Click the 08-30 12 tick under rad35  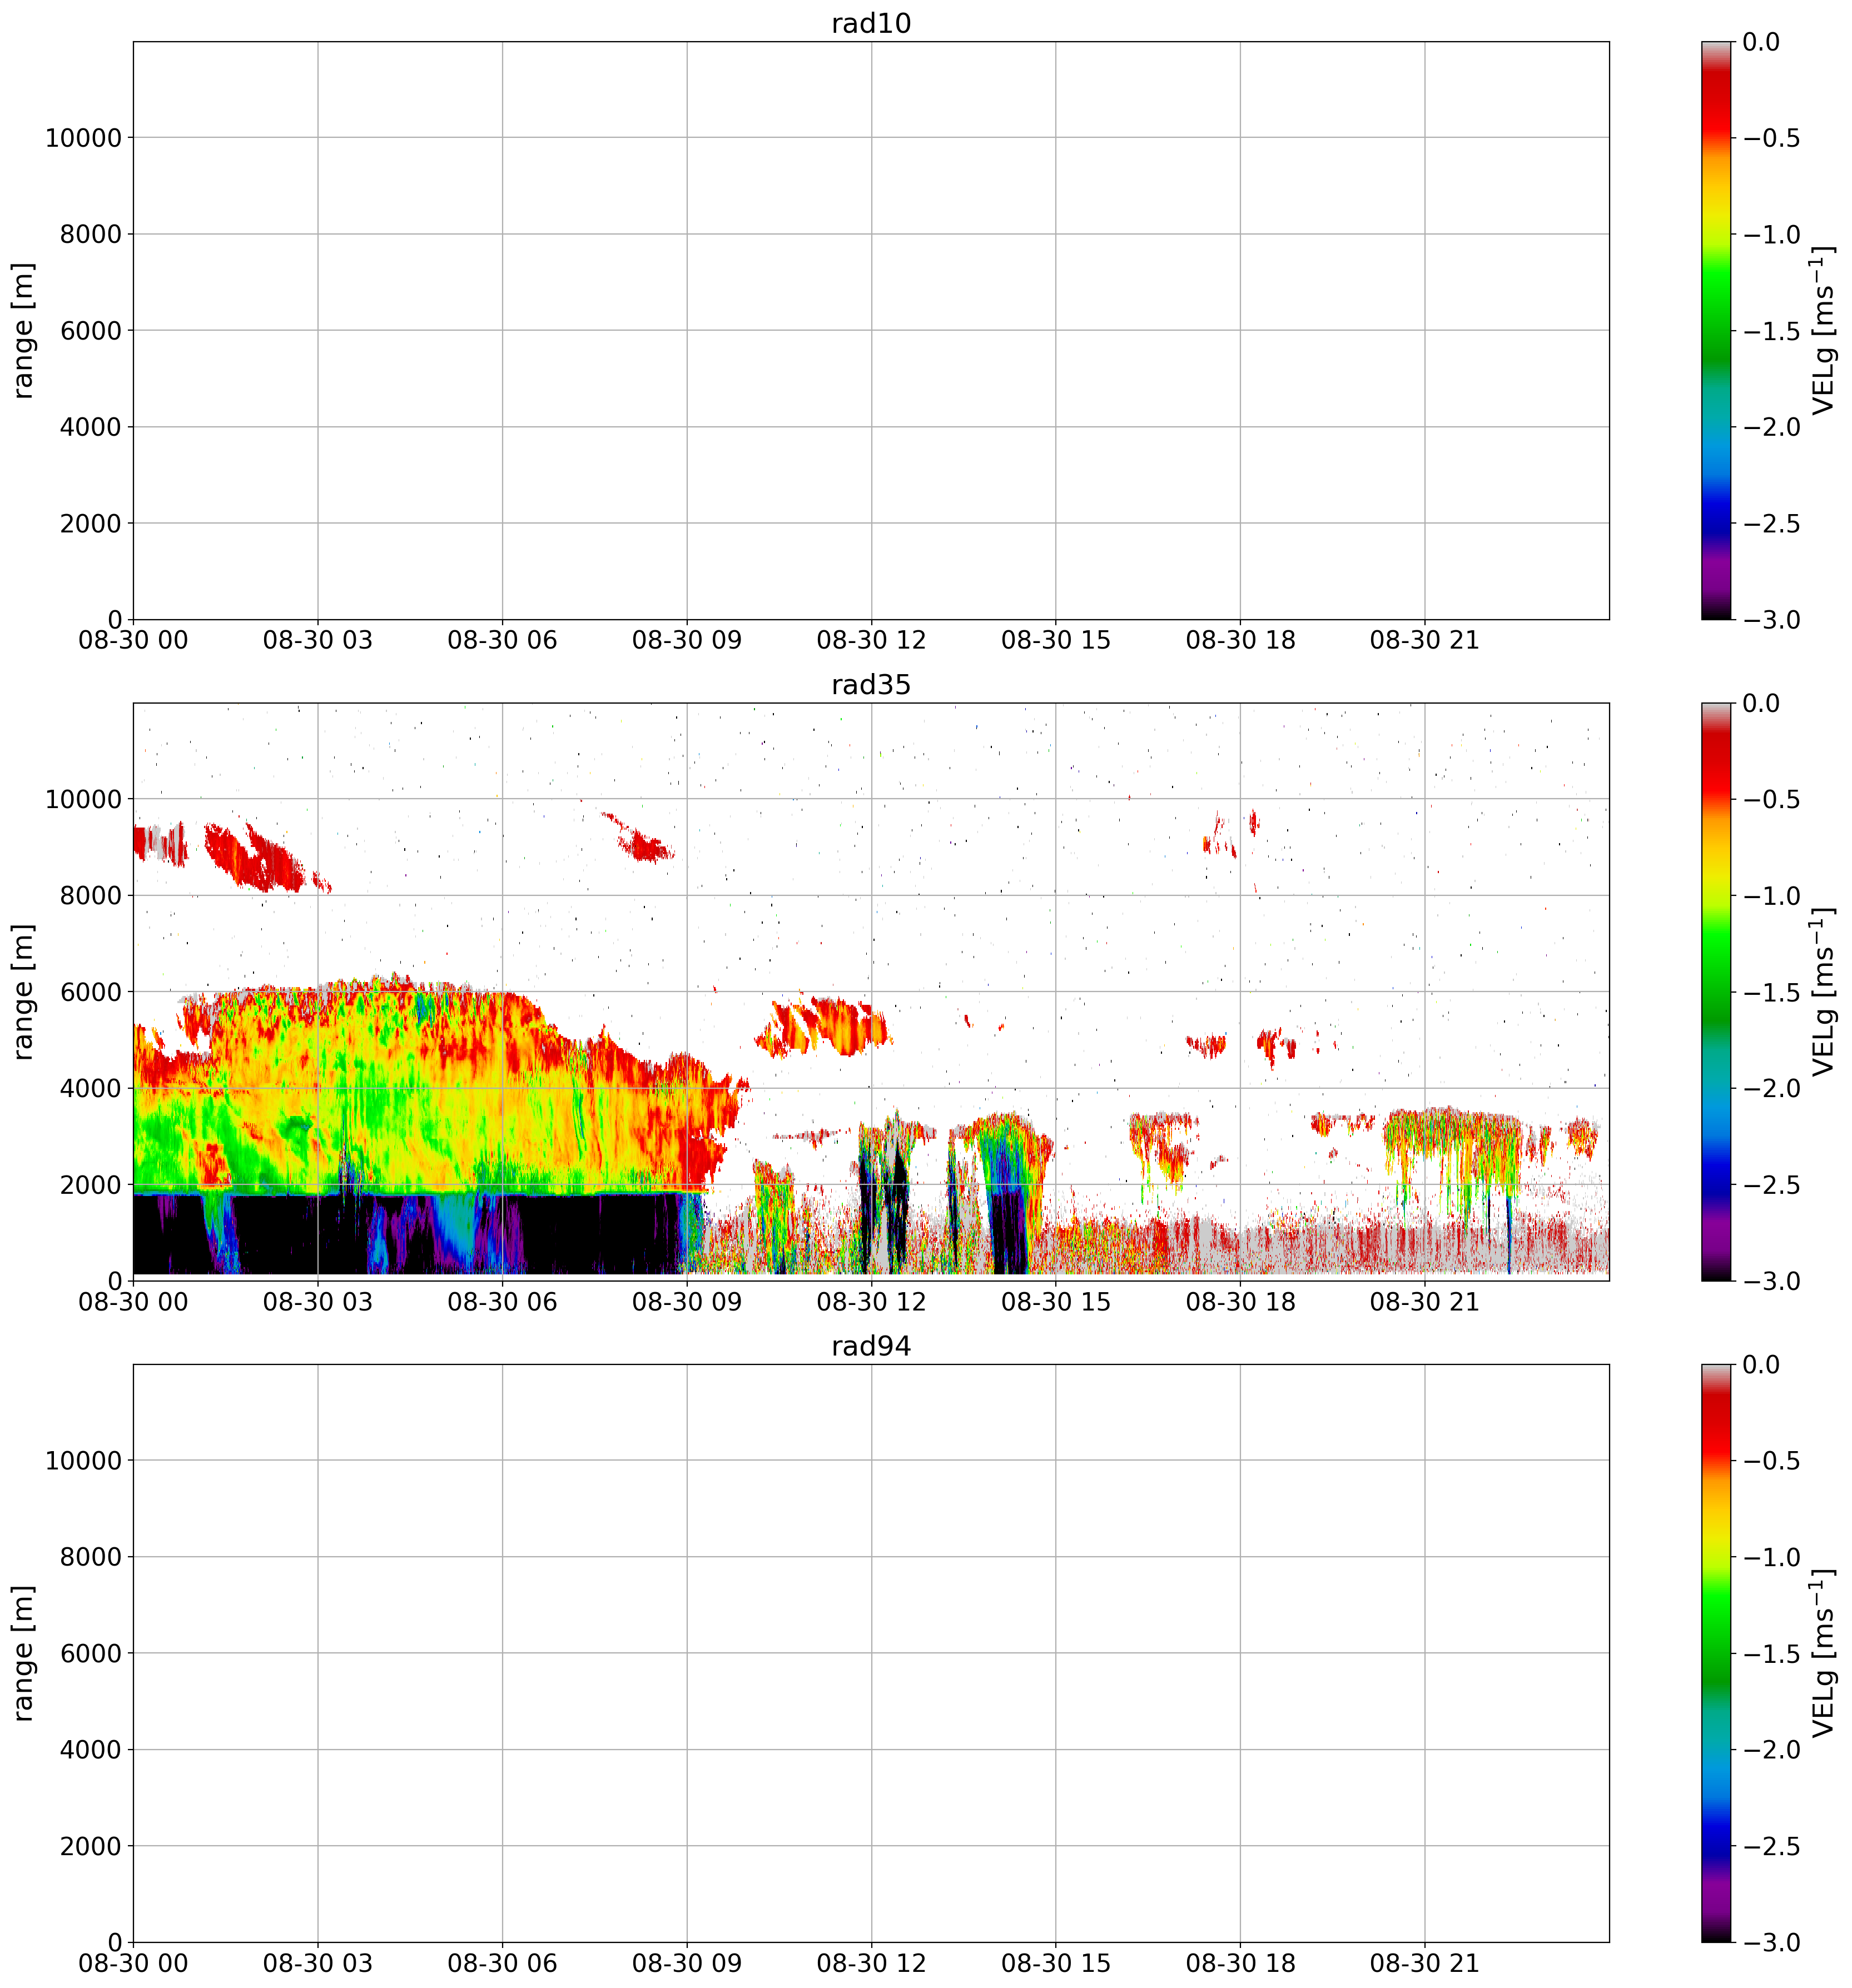coord(871,1302)
